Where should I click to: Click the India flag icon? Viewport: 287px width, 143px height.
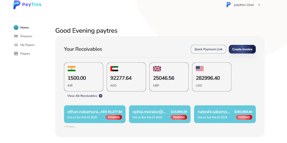(71, 69)
